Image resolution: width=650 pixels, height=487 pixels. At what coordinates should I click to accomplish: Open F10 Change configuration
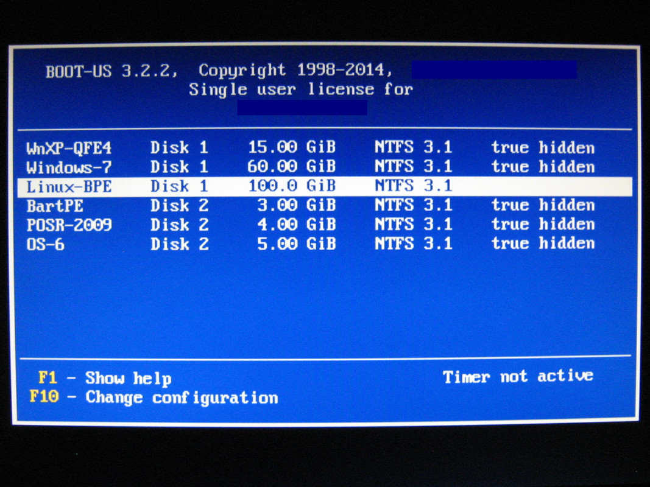point(154,397)
